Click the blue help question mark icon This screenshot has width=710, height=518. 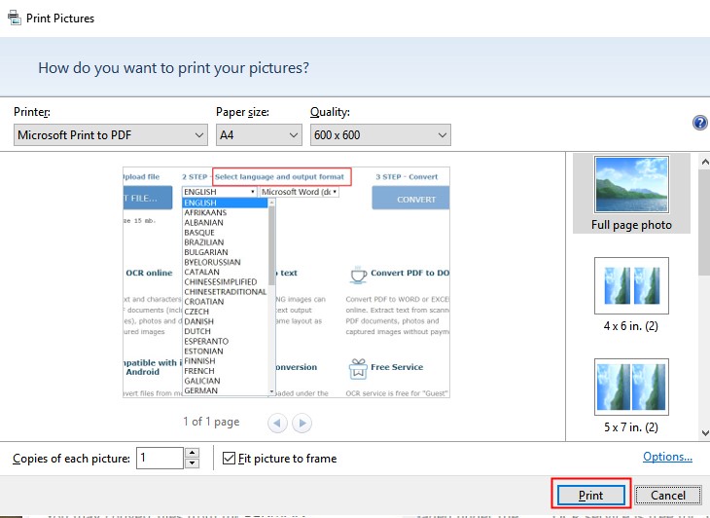click(699, 123)
